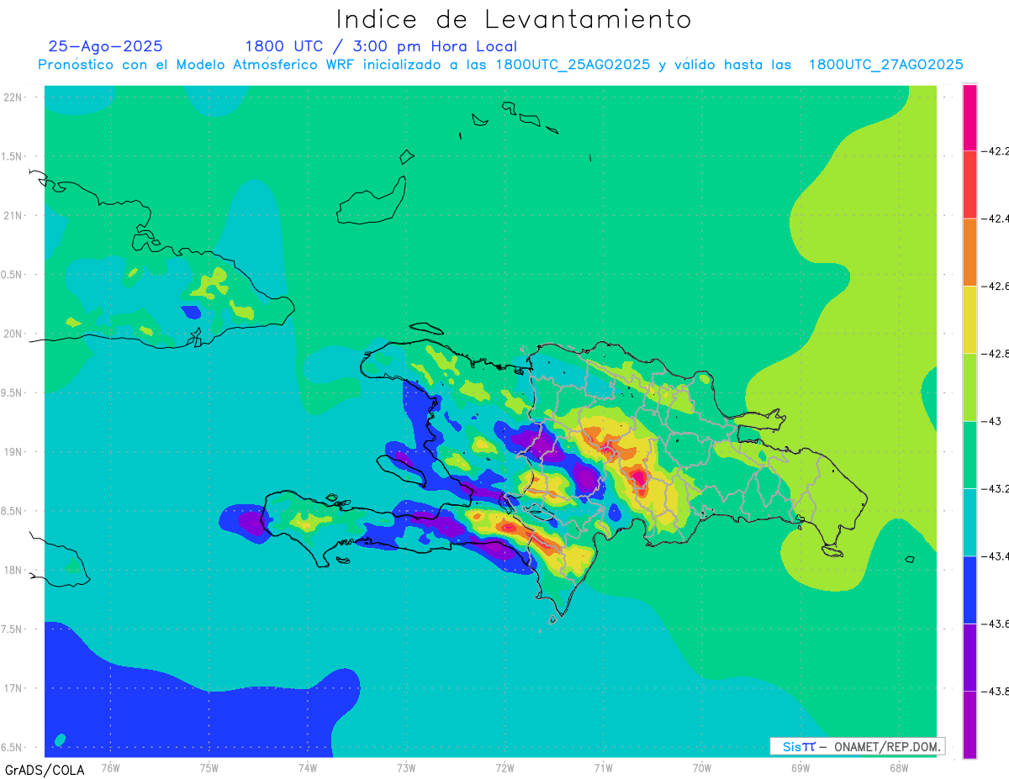Viewport: 1009px width, 779px height.
Task: Click longitude label "70W"
Action: pos(702,767)
